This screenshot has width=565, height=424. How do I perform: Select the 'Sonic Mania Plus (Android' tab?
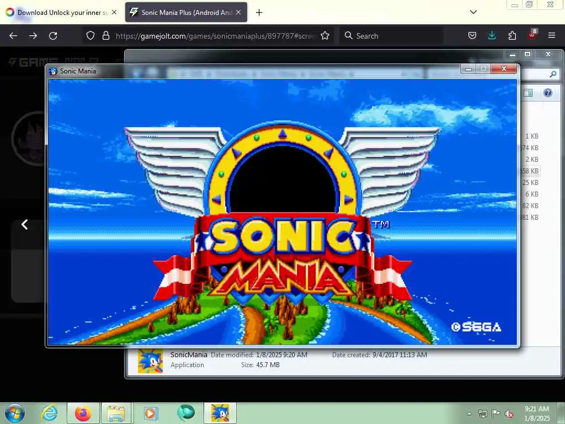pyautogui.click(x=186, y=12)
